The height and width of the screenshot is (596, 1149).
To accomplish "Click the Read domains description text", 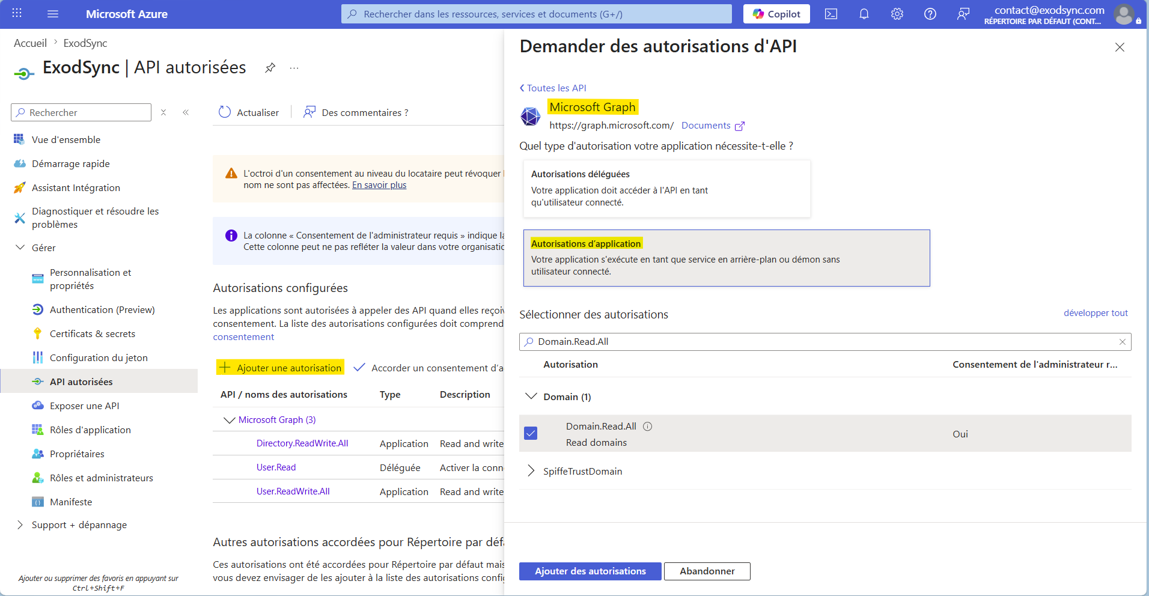I will 596,442.
